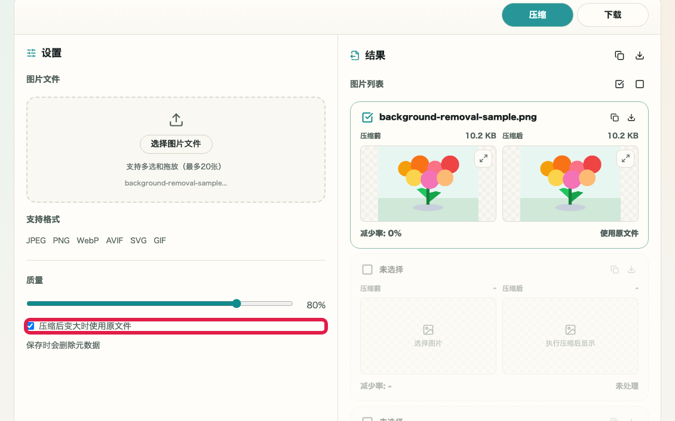Click the settings sliders icon beside 设置
This screenshot has height=421, width=675.
32,53
